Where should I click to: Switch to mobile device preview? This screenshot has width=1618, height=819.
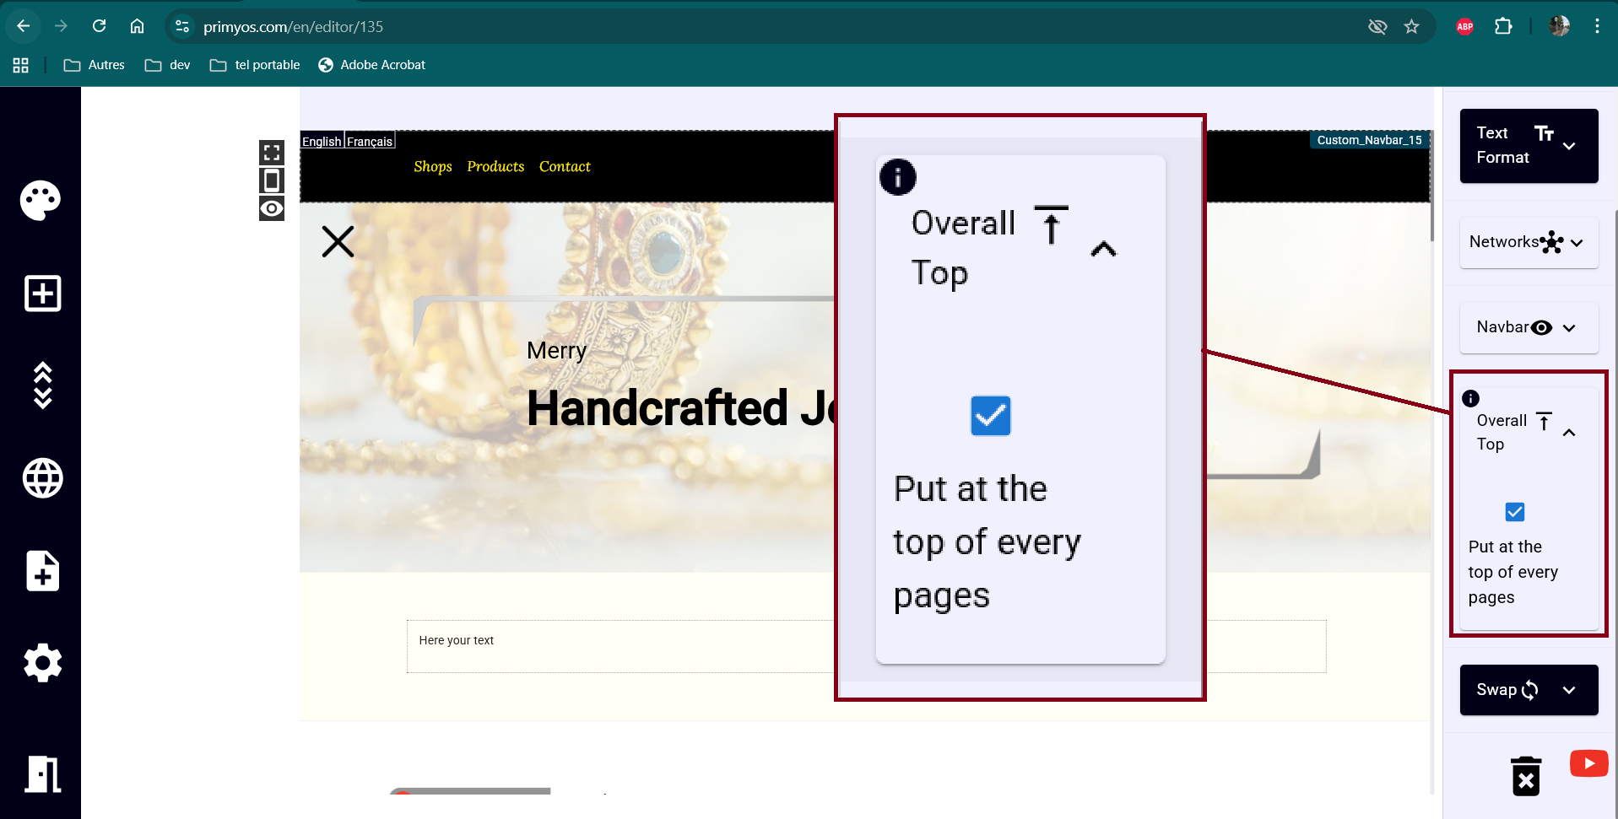[x=272, y=181]
